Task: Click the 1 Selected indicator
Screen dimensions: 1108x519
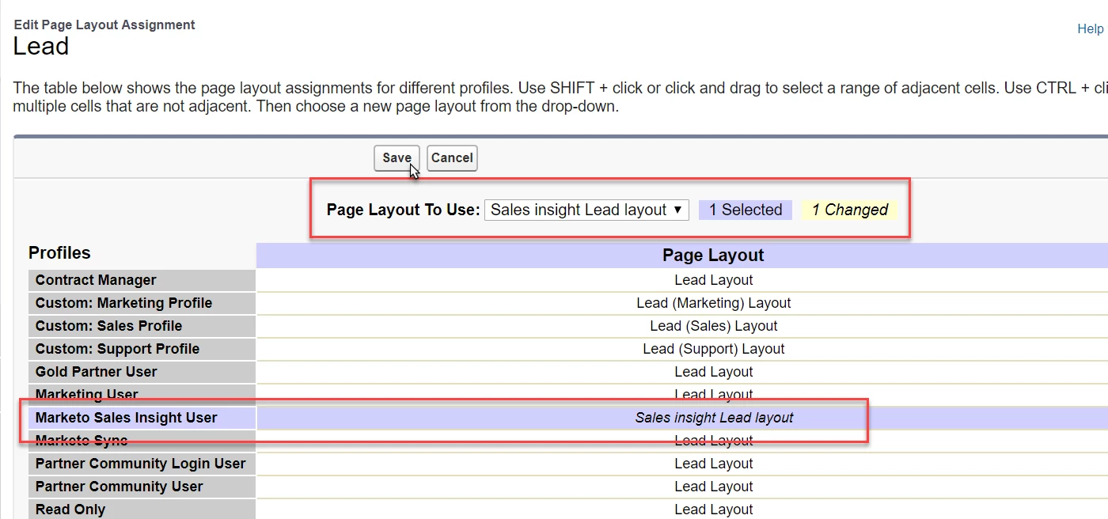Action: pos(746,210)
